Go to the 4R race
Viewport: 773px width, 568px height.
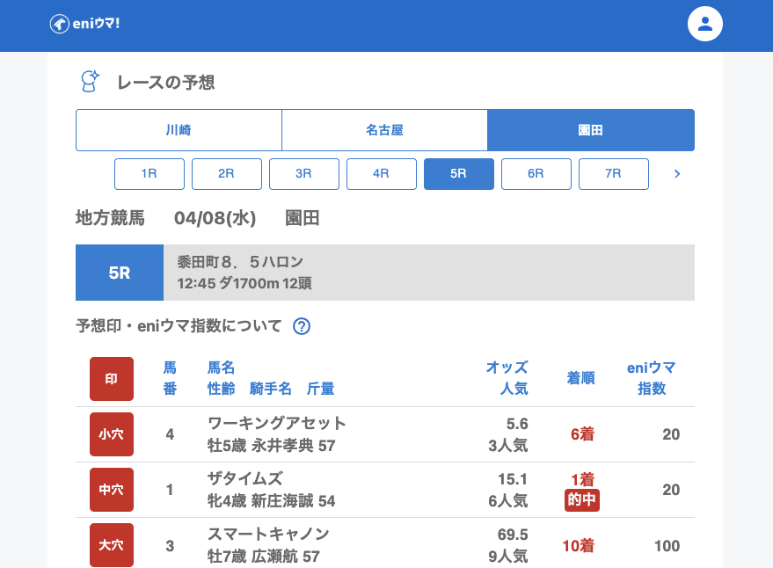(x=382, y=174)
